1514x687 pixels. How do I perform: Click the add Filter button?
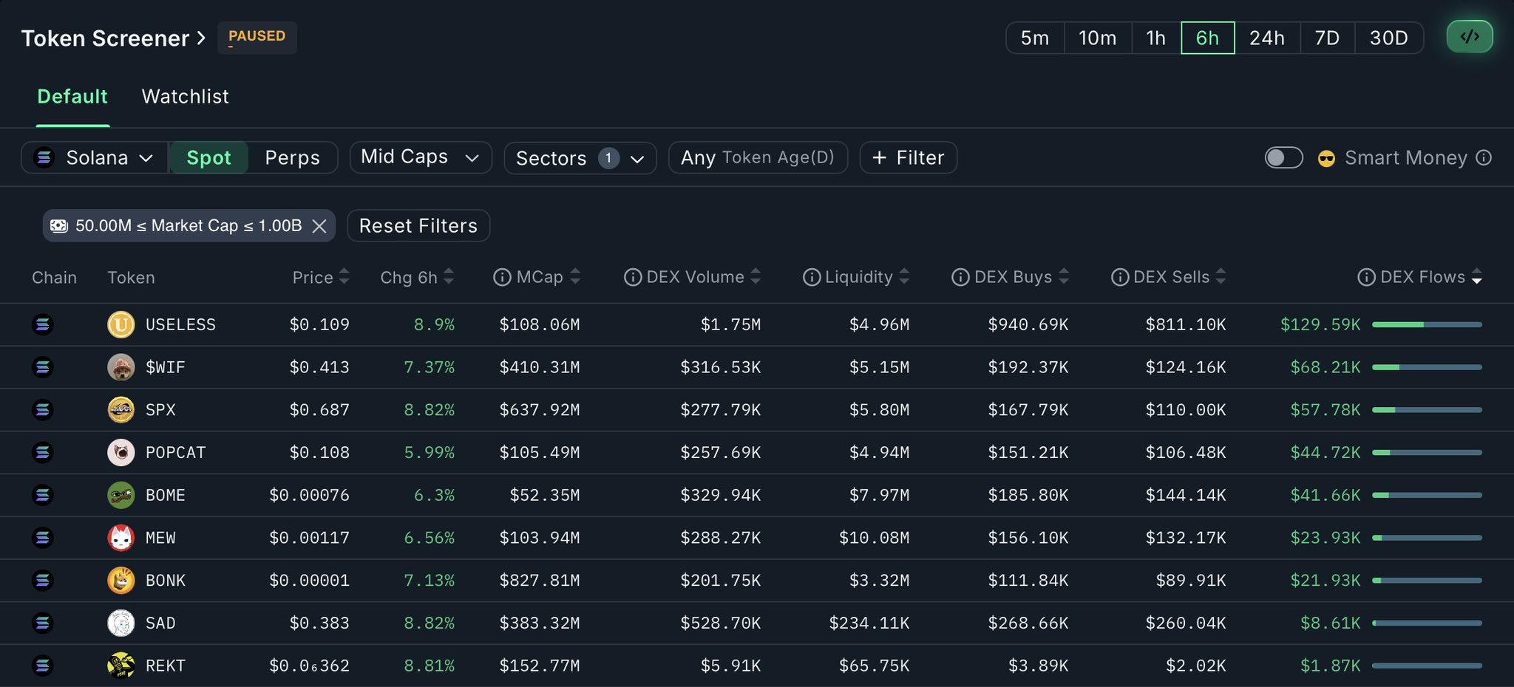point(908,158)
